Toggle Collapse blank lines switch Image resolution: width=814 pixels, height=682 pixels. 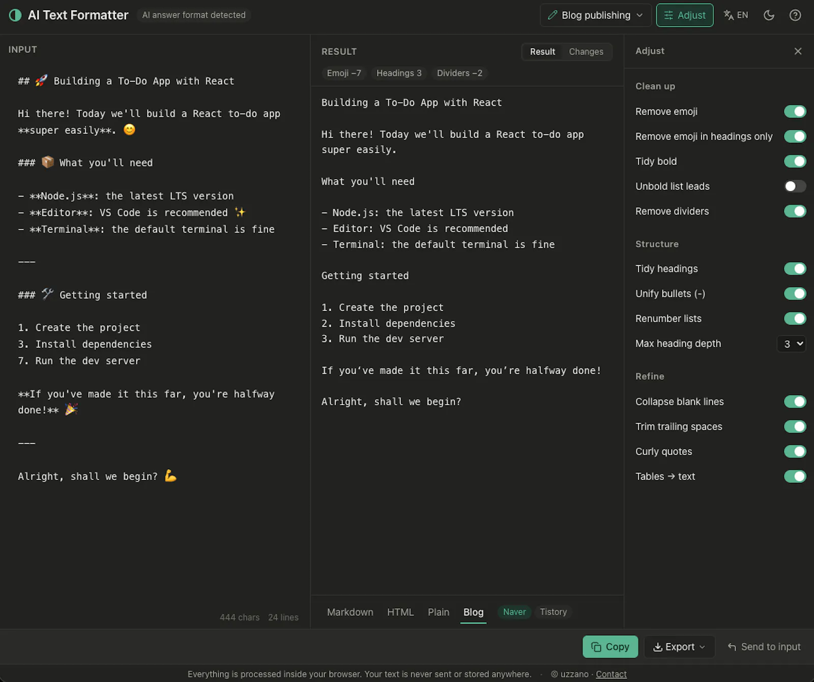pyautogui.click(x=795, y=402)
